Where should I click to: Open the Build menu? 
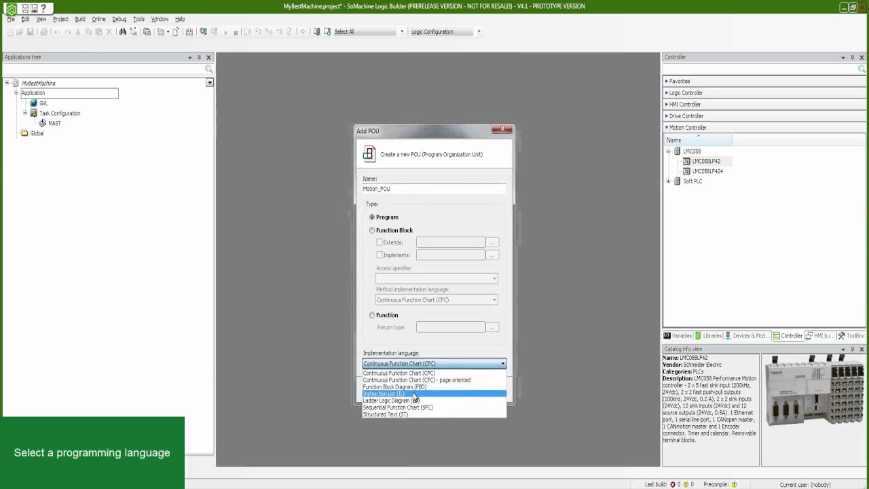(80, 19)
